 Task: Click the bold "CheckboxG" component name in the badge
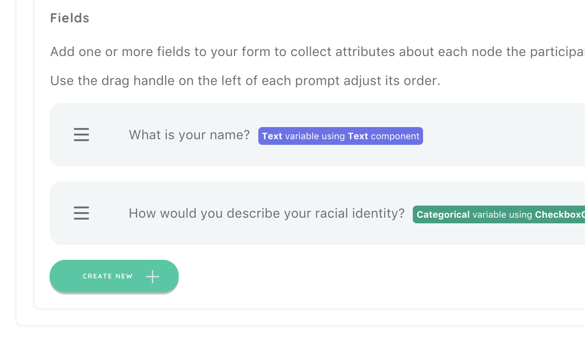click(560, 214)
